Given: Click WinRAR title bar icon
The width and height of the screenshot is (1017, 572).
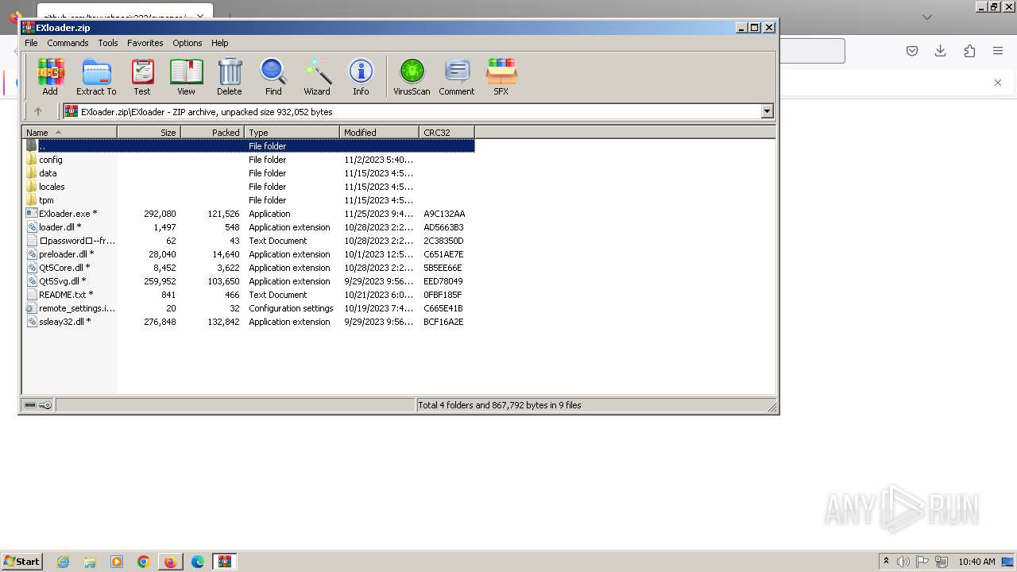Looking at the screenshot, I should click(x=28, y=27).
